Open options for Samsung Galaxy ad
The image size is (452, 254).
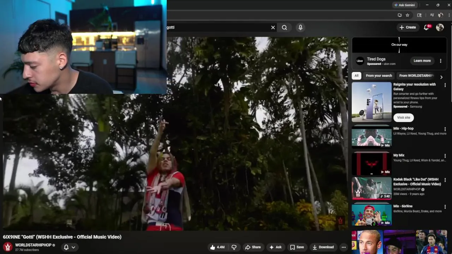click(x=445, y=85)
